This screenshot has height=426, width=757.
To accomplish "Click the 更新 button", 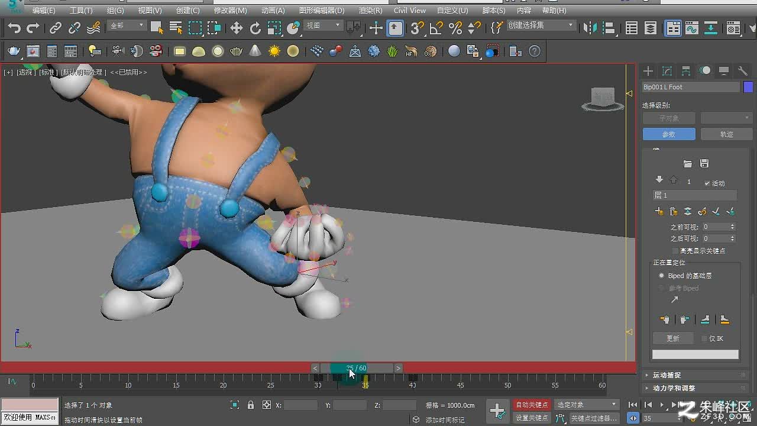I will (673, 338).
